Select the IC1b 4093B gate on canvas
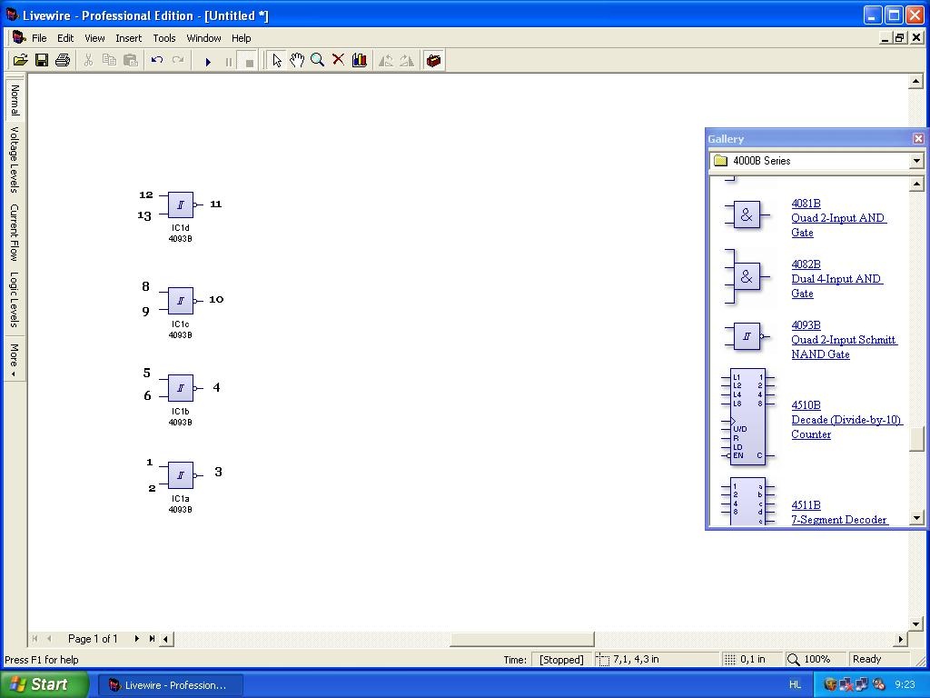Screen dimensions: 930x698 coord(181,388)
